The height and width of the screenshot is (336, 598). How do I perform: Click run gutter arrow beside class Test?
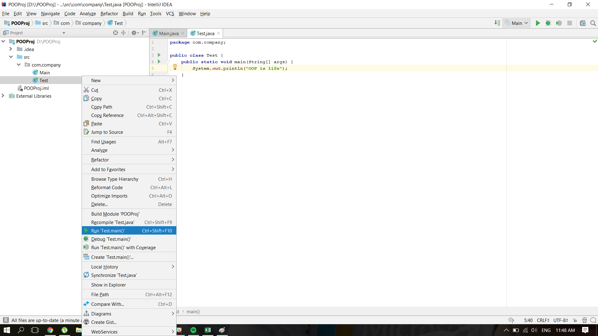tap(159, 55)
